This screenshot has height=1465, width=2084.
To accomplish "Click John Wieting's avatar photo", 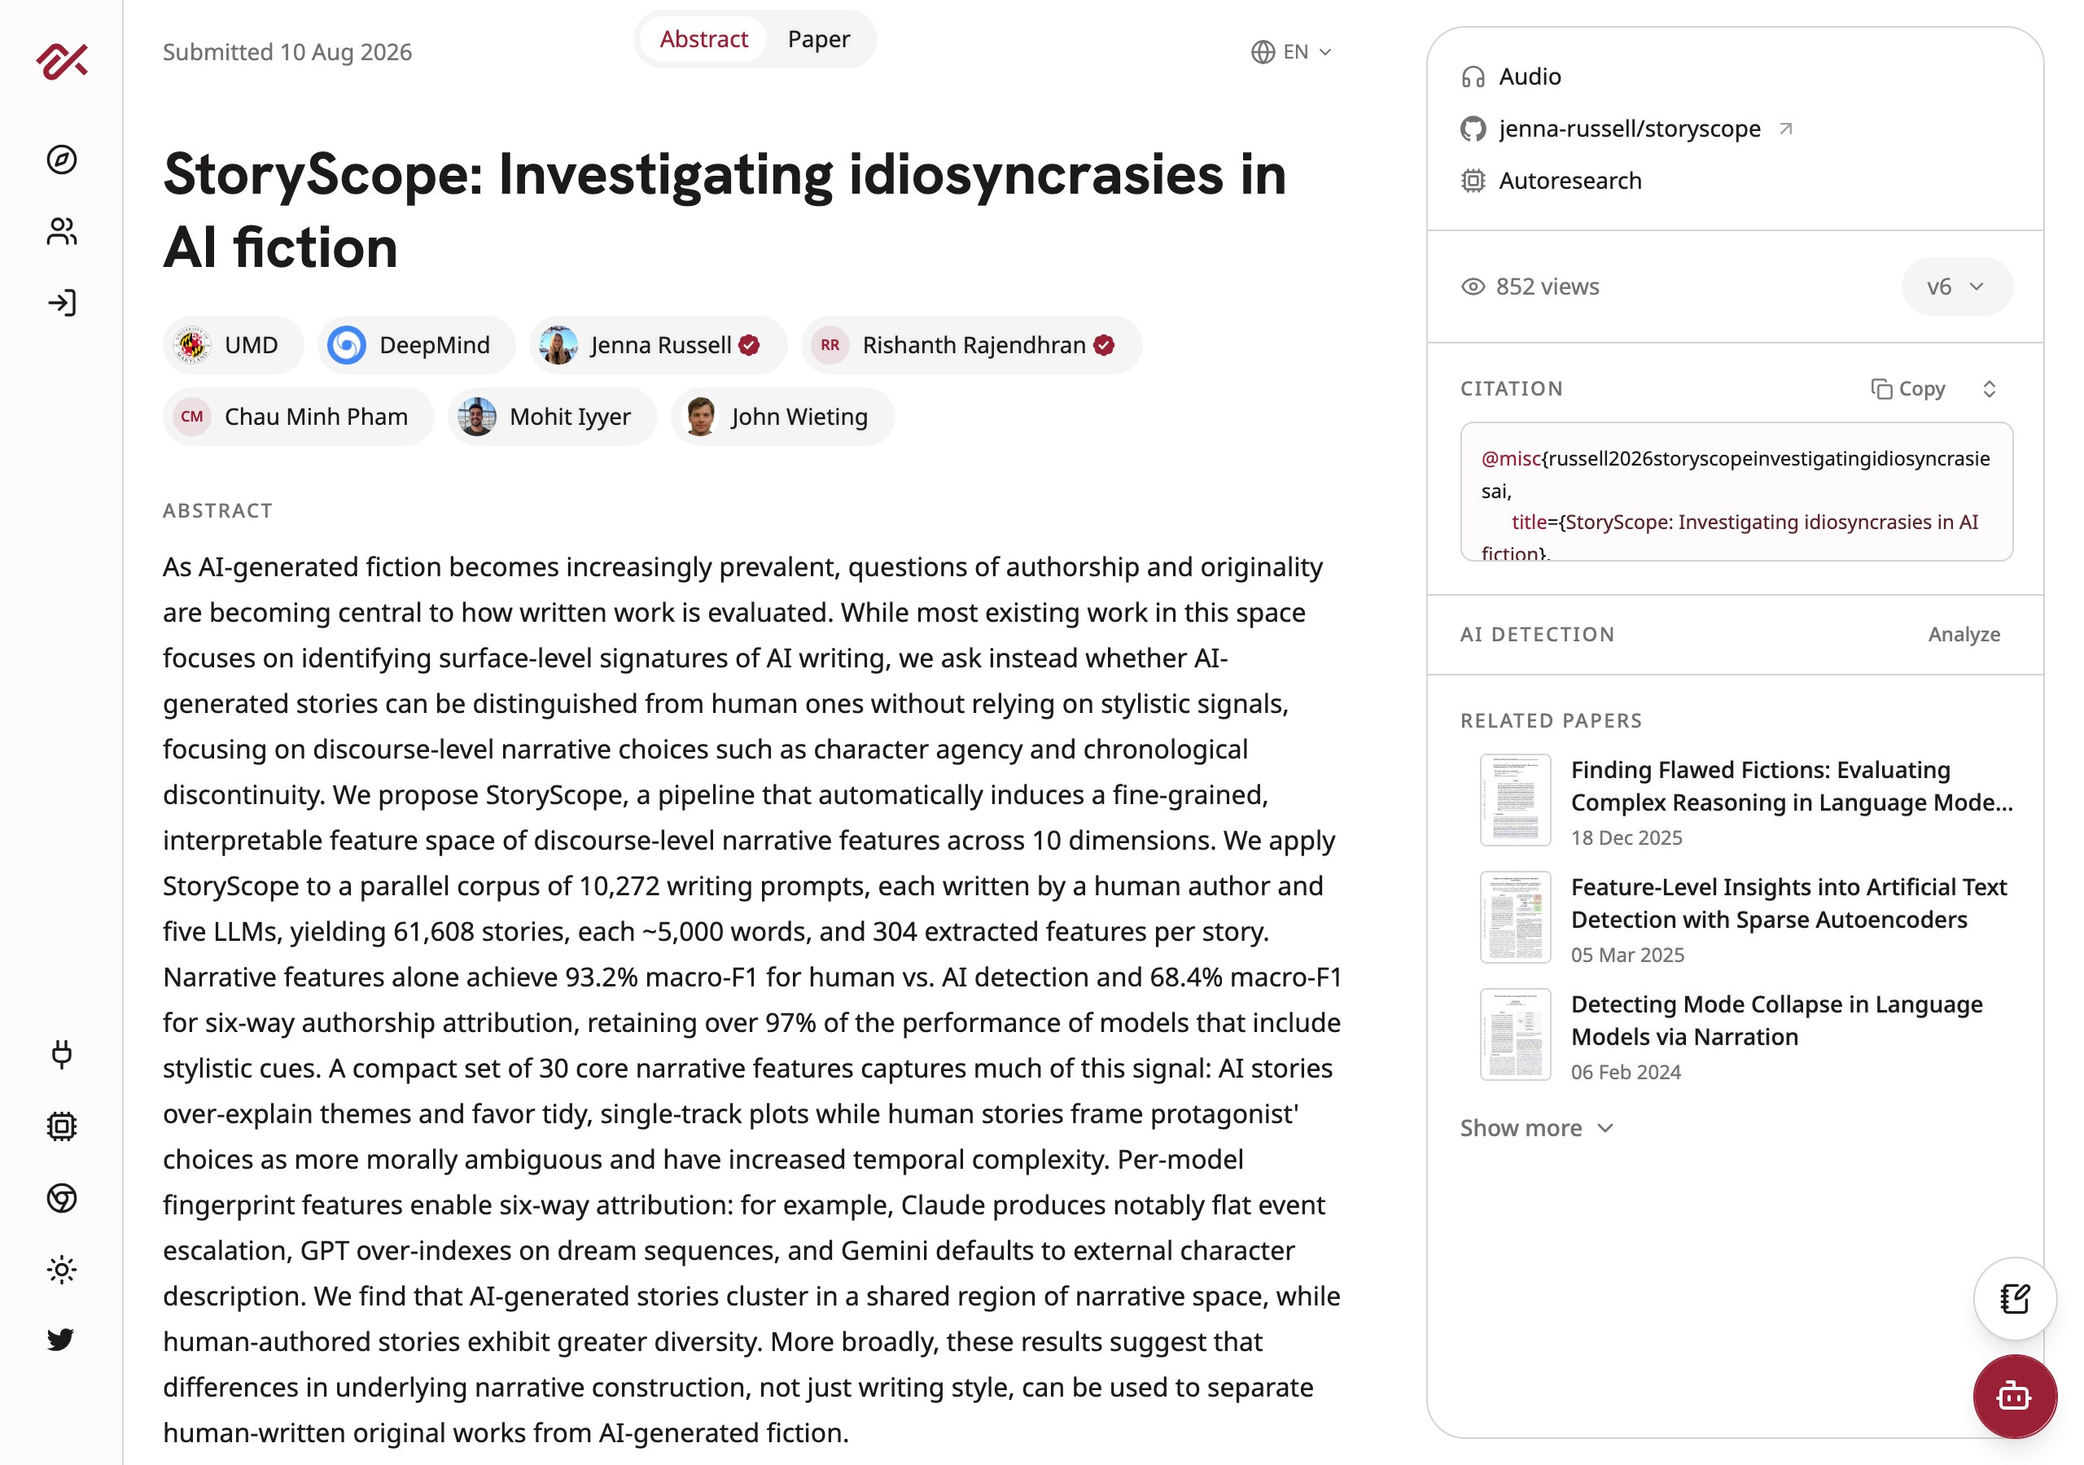I will pos(700,417).
